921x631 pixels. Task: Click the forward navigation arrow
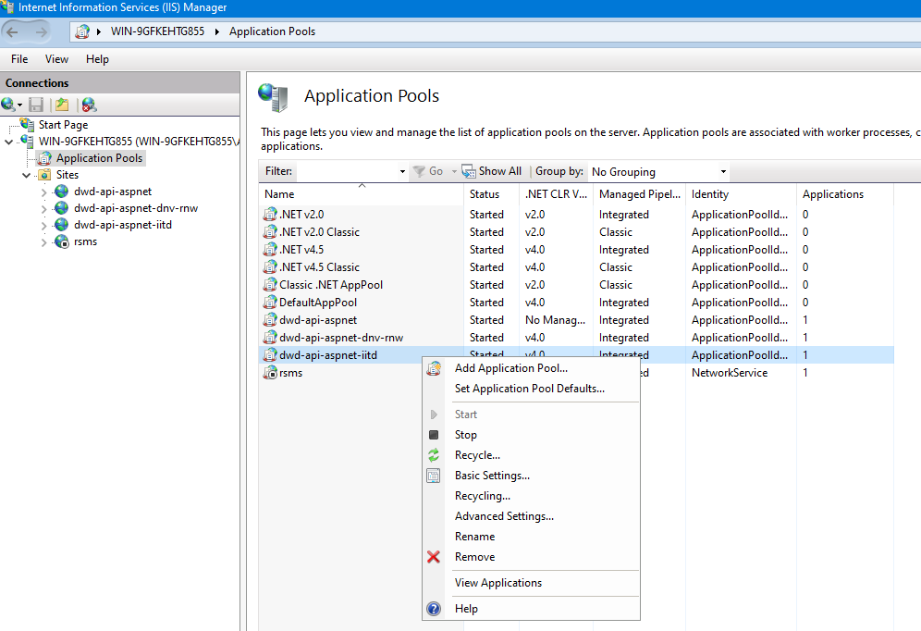point(41,31)
